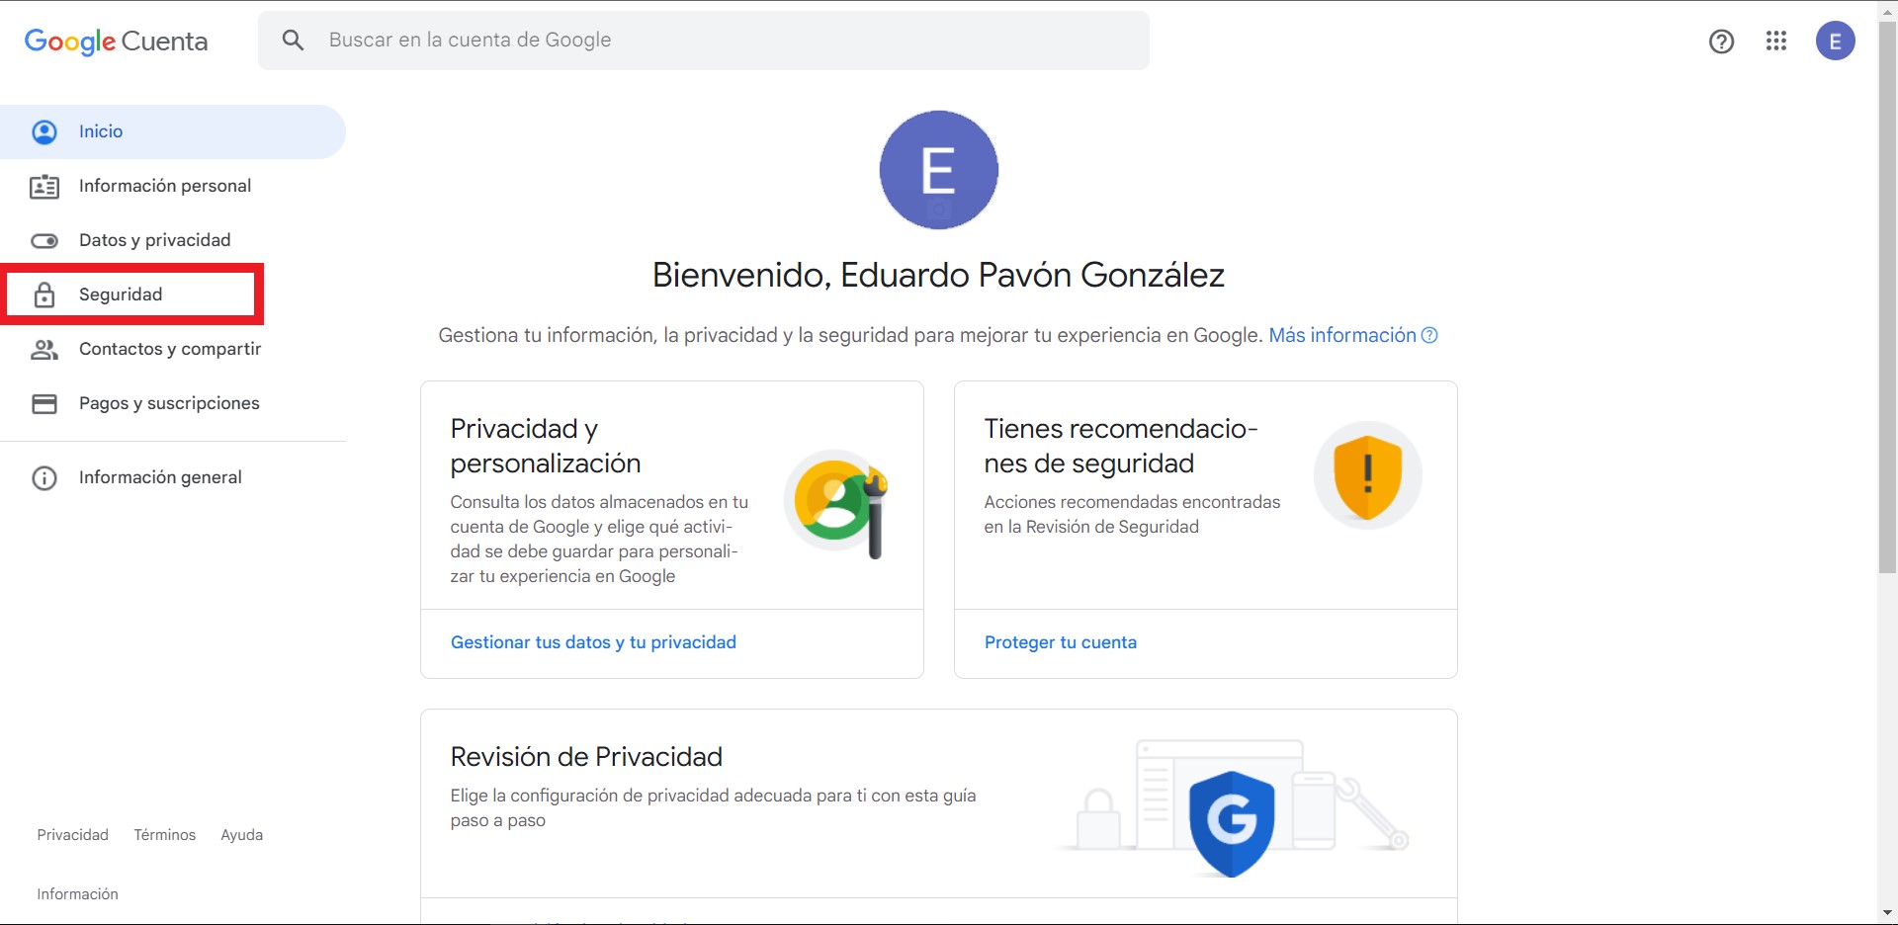Viewport: 1898px width, 925px height.
Task: Click the Tienes recomendaciones de seguridad heading
Action: click(1121, 446)
